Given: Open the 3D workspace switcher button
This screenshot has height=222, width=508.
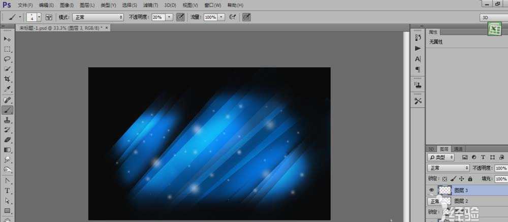Looking at the screenshot, I should [x=493, y=17].
